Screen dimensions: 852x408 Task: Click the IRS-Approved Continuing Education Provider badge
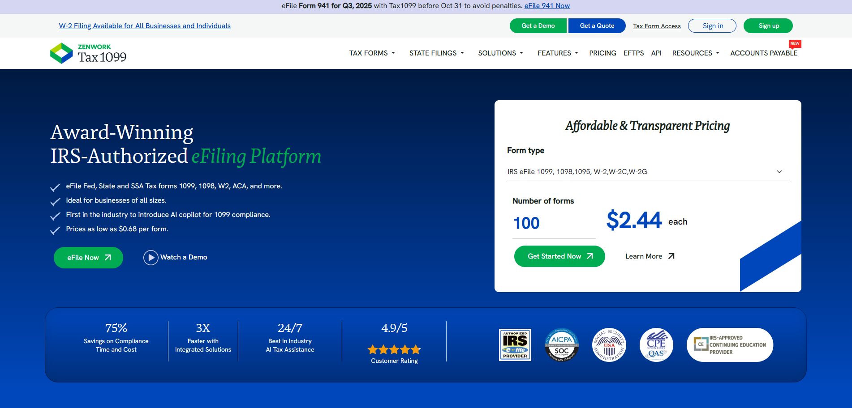pyautogui.click(x=729, y=345)
